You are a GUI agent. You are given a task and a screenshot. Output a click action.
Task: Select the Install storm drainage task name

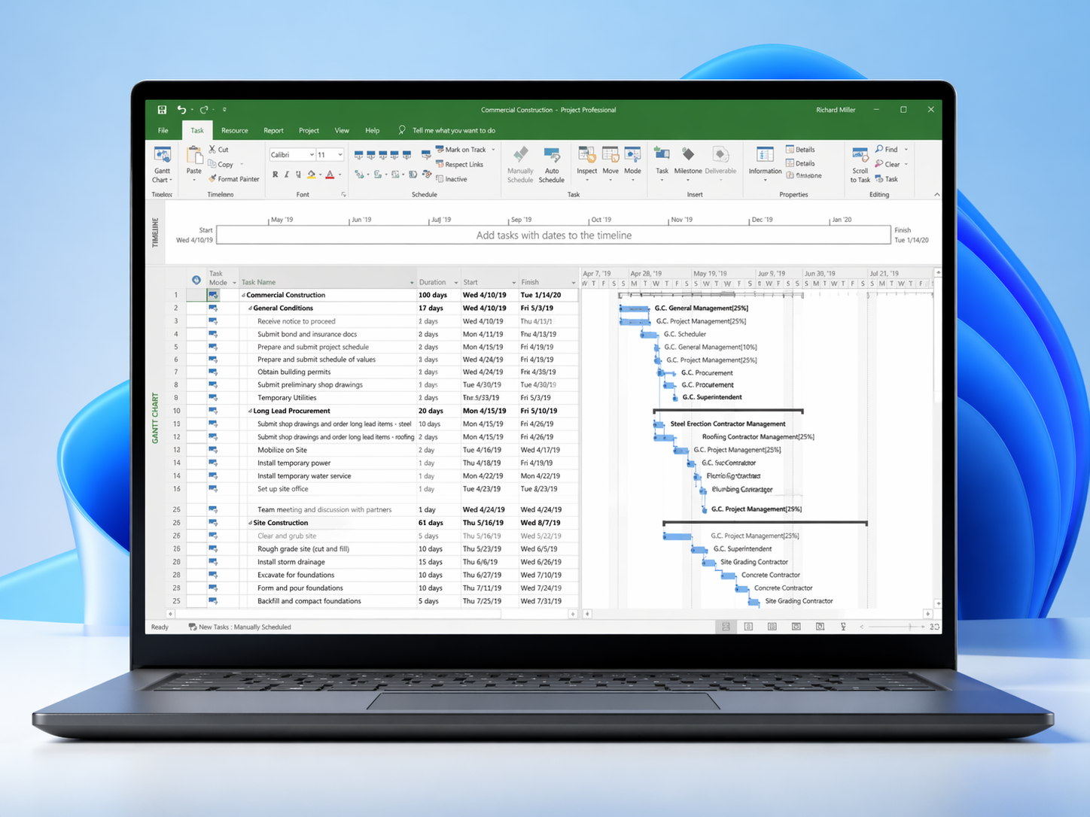(x=291, y=562)
